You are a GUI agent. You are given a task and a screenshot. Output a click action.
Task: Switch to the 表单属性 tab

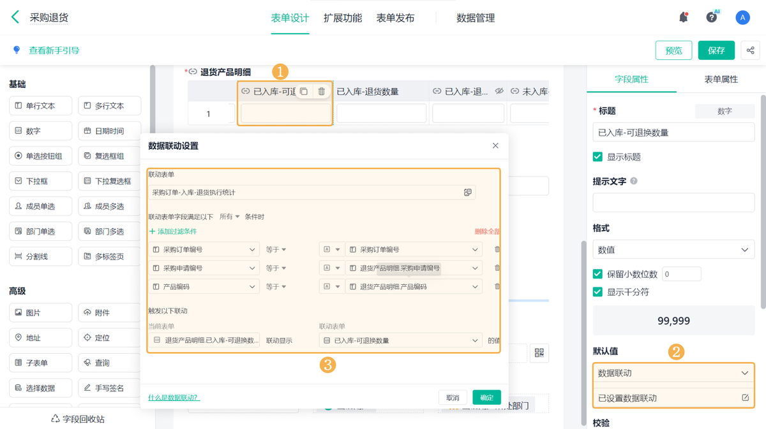721,79
